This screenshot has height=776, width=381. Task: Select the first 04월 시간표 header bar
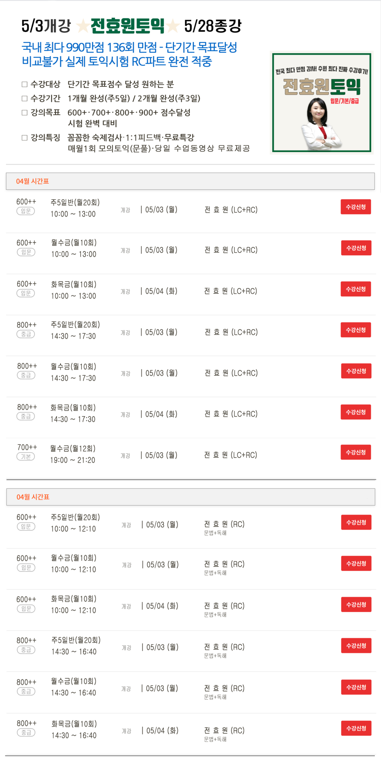point(190,181)
